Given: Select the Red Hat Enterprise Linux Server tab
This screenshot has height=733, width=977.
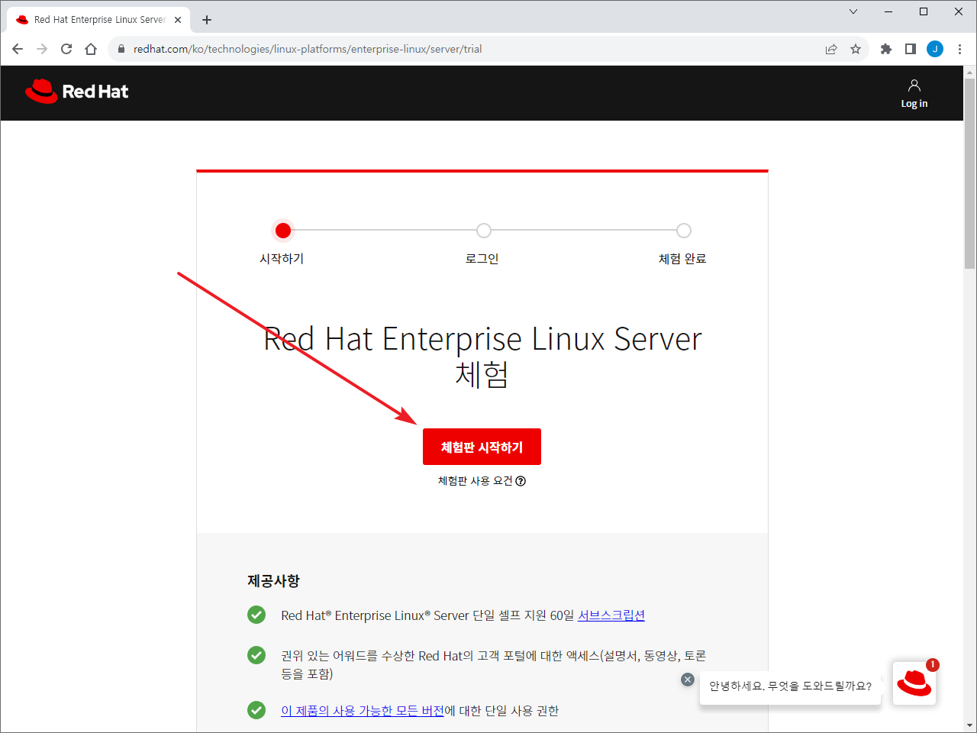Looking at the screenshot, I should pyautogui.click(x=99, y=20).
